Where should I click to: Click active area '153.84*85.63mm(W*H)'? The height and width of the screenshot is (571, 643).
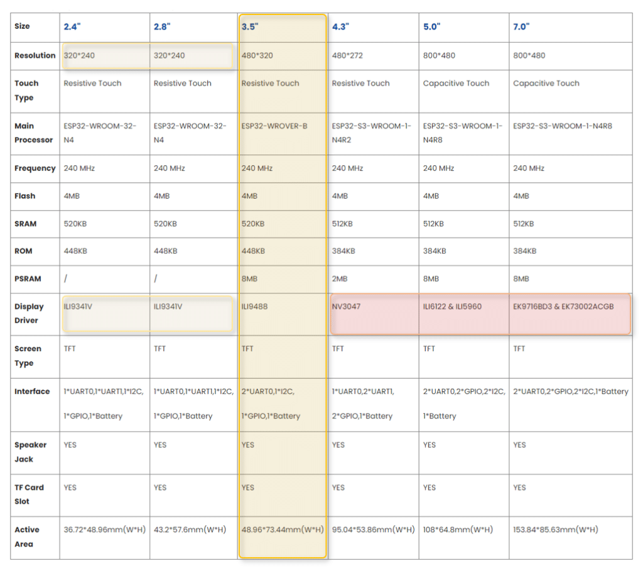(556, 530)
